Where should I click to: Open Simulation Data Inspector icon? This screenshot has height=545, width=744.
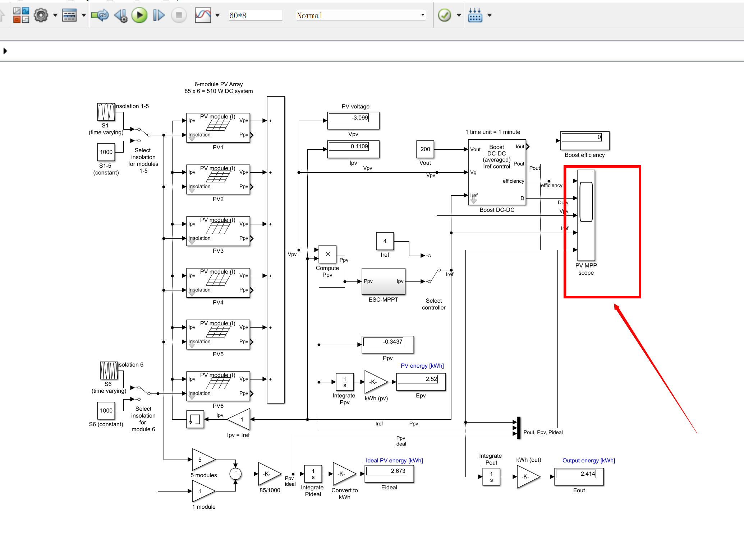coord(203,15)
